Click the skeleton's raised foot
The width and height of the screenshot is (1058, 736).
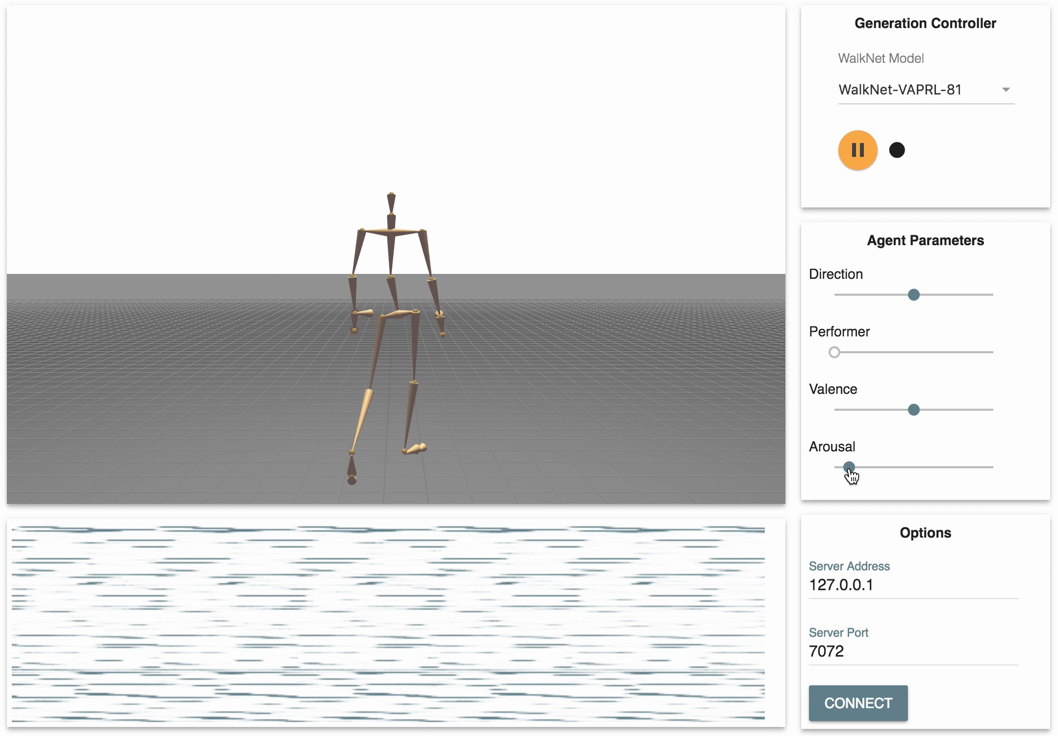pyautogui.click(x=416, y=449)
